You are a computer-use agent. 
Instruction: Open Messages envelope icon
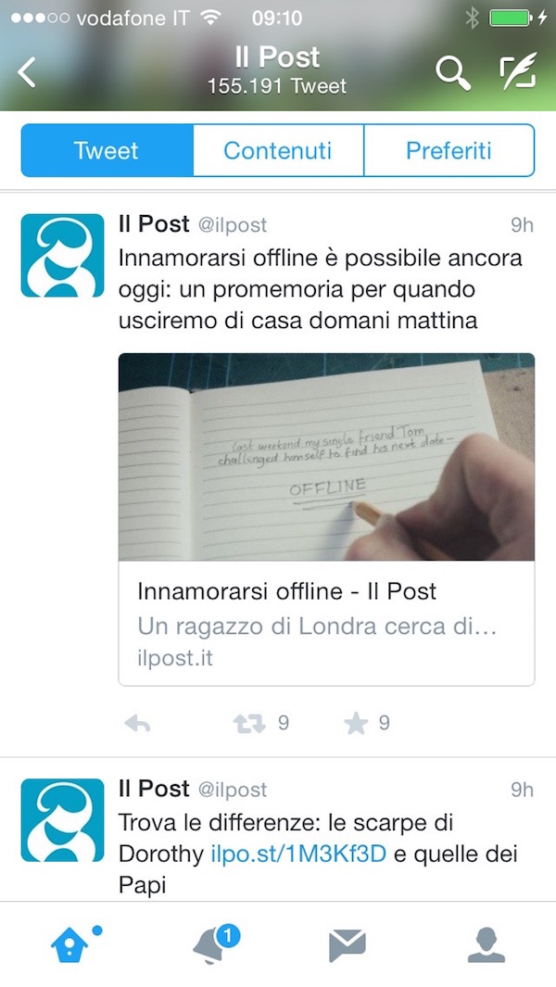[x=347, y=946]
